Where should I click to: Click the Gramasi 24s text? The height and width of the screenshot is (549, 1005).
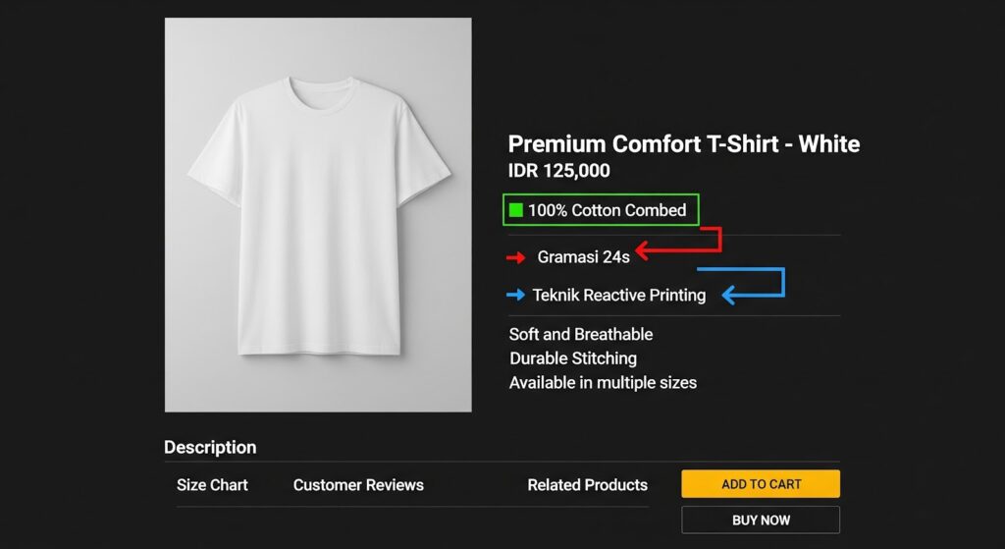583,257
